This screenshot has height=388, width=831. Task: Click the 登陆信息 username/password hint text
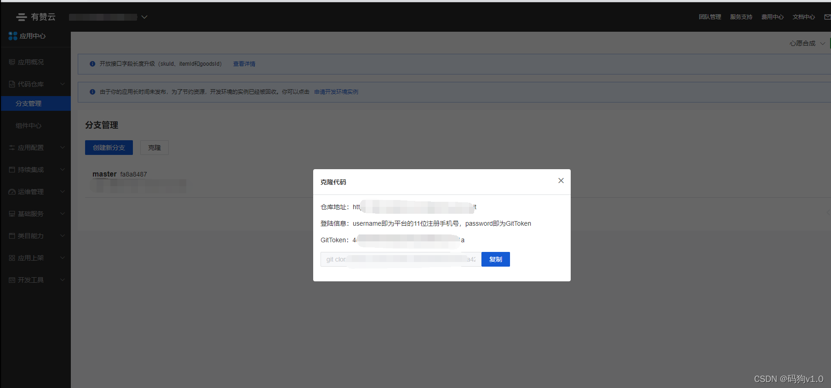(442, 223)
